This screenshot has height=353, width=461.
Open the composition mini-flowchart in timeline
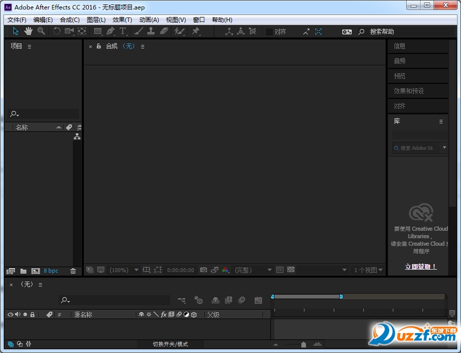click(182, 300)
